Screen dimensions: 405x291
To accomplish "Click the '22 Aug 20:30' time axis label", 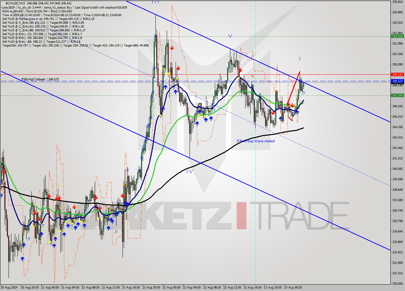I will click(273, 288).
